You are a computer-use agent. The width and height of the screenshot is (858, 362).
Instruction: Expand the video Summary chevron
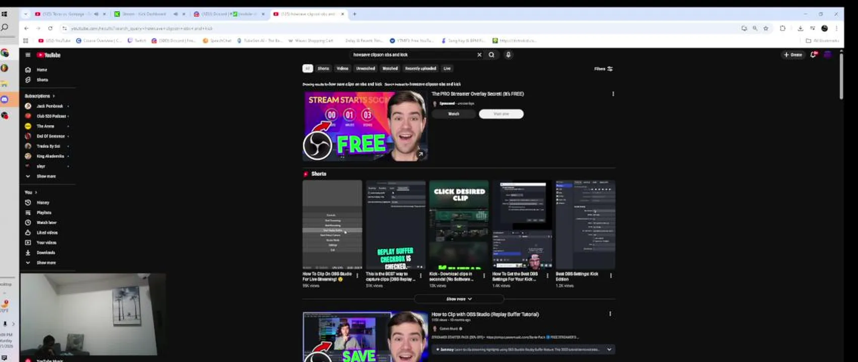[x=609, y=349]
